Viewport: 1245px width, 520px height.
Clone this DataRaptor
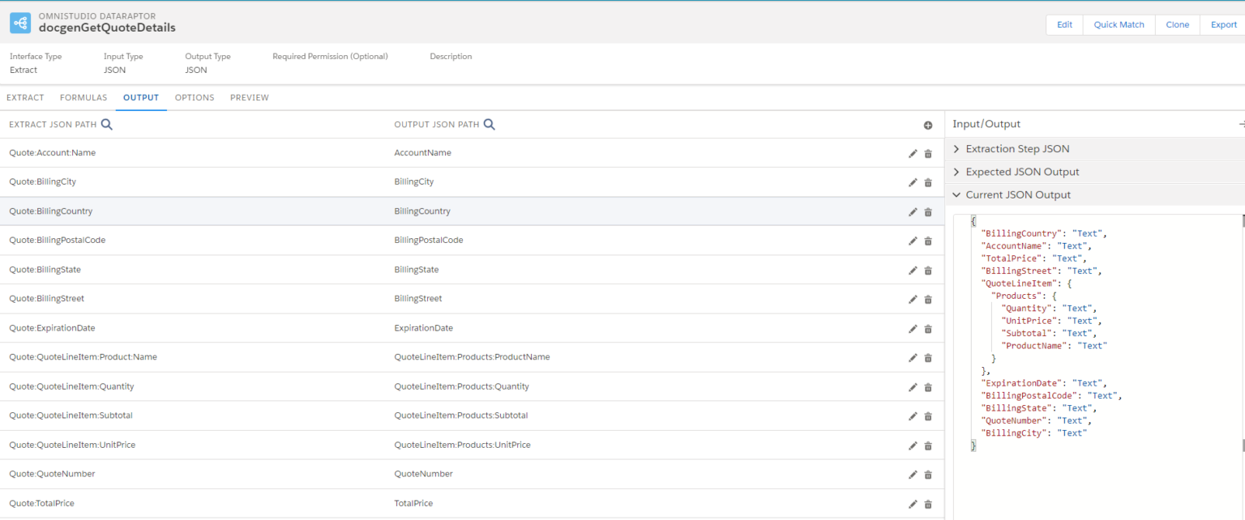[1177, 24]
